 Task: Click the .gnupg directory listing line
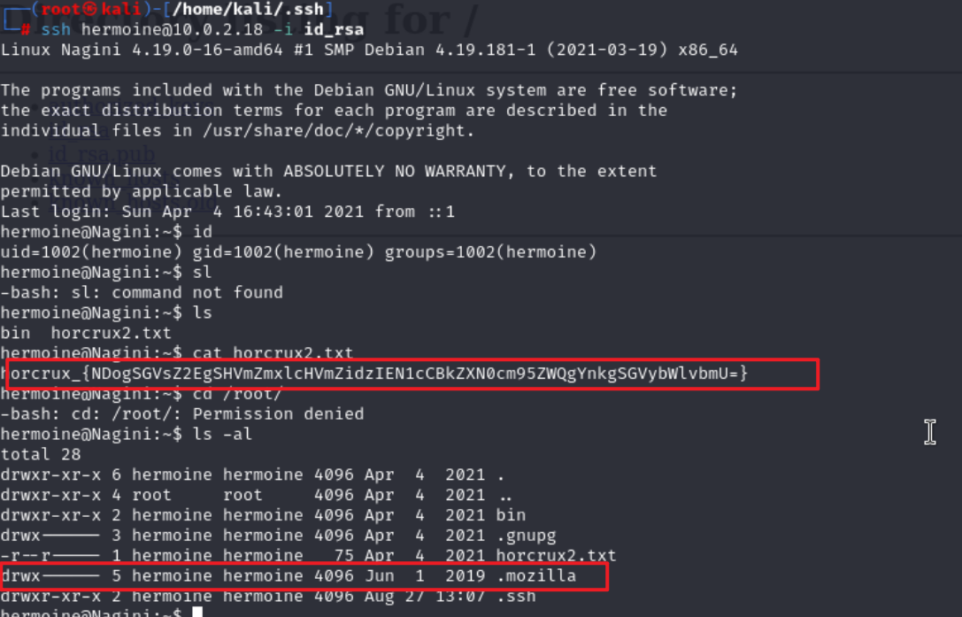[278, 536]
